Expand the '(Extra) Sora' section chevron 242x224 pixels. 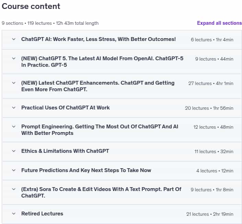[x=14, y=189]
